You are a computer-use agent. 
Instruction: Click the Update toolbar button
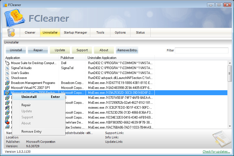(60, 50)
